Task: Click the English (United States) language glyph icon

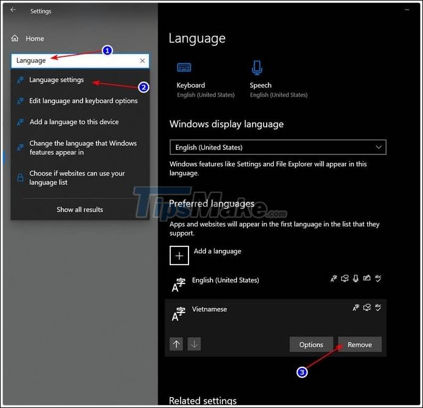Action: coord(178,285)
